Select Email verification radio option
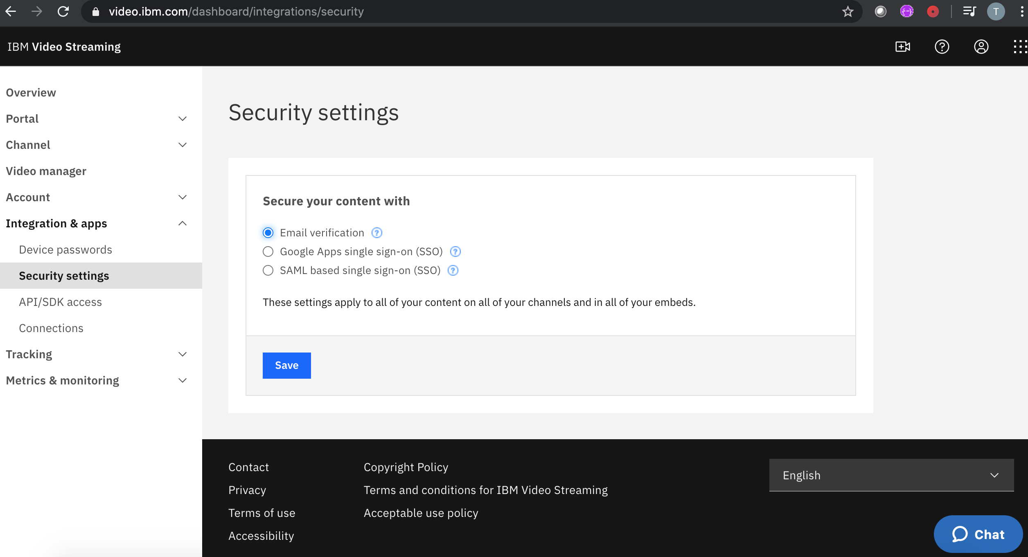 (x=268, y=233)
